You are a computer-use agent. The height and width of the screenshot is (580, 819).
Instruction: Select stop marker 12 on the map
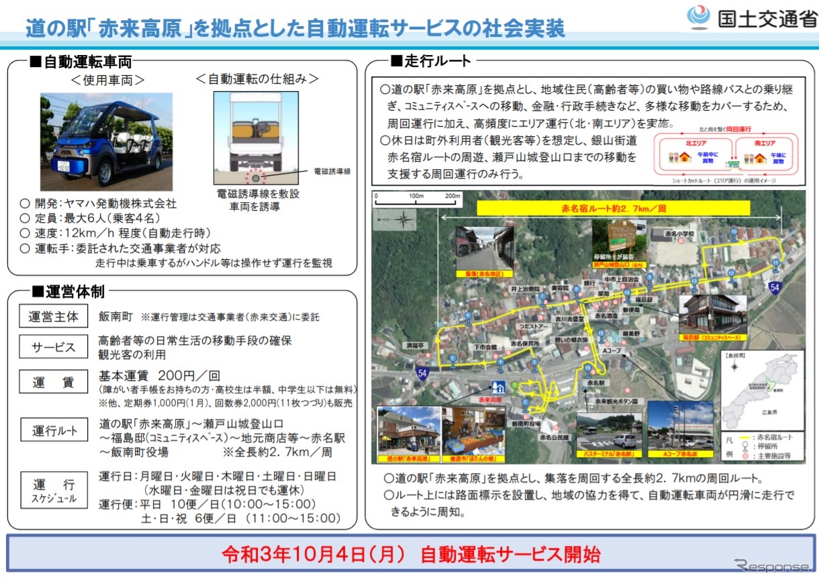(x=732, y=275)
